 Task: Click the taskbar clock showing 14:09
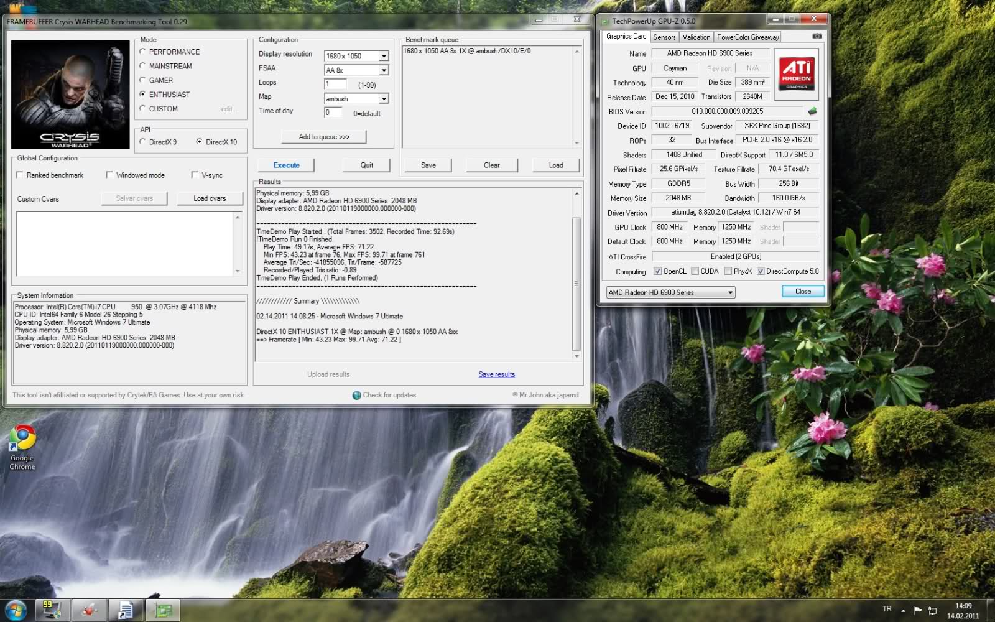click(x=963, y=610)
